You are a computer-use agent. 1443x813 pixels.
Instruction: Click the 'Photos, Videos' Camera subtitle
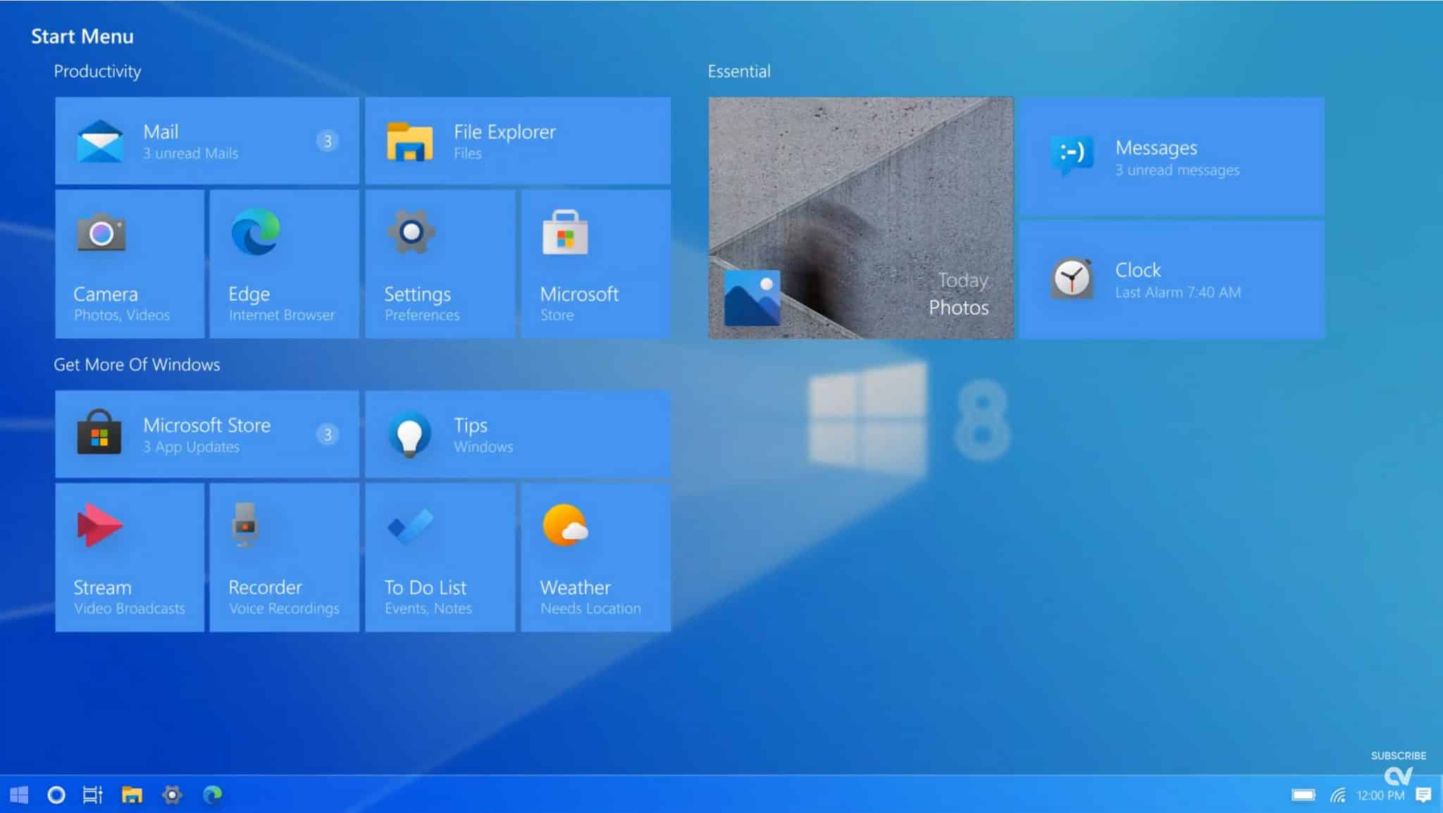[x=122, y=315]
